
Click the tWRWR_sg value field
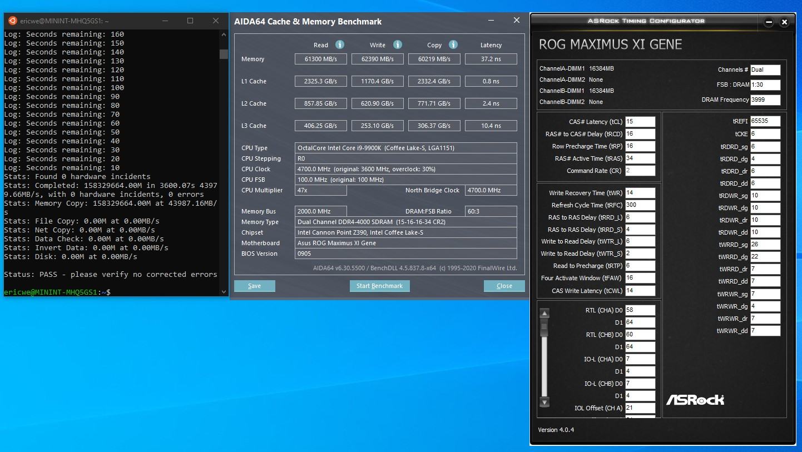[x=765, y=294]
